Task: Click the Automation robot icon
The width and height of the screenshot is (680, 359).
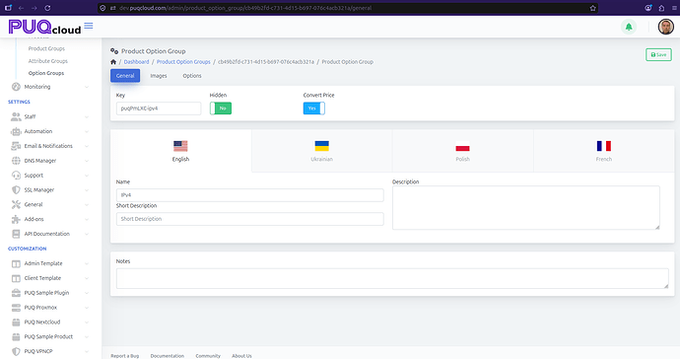Action: click(16, 131)
